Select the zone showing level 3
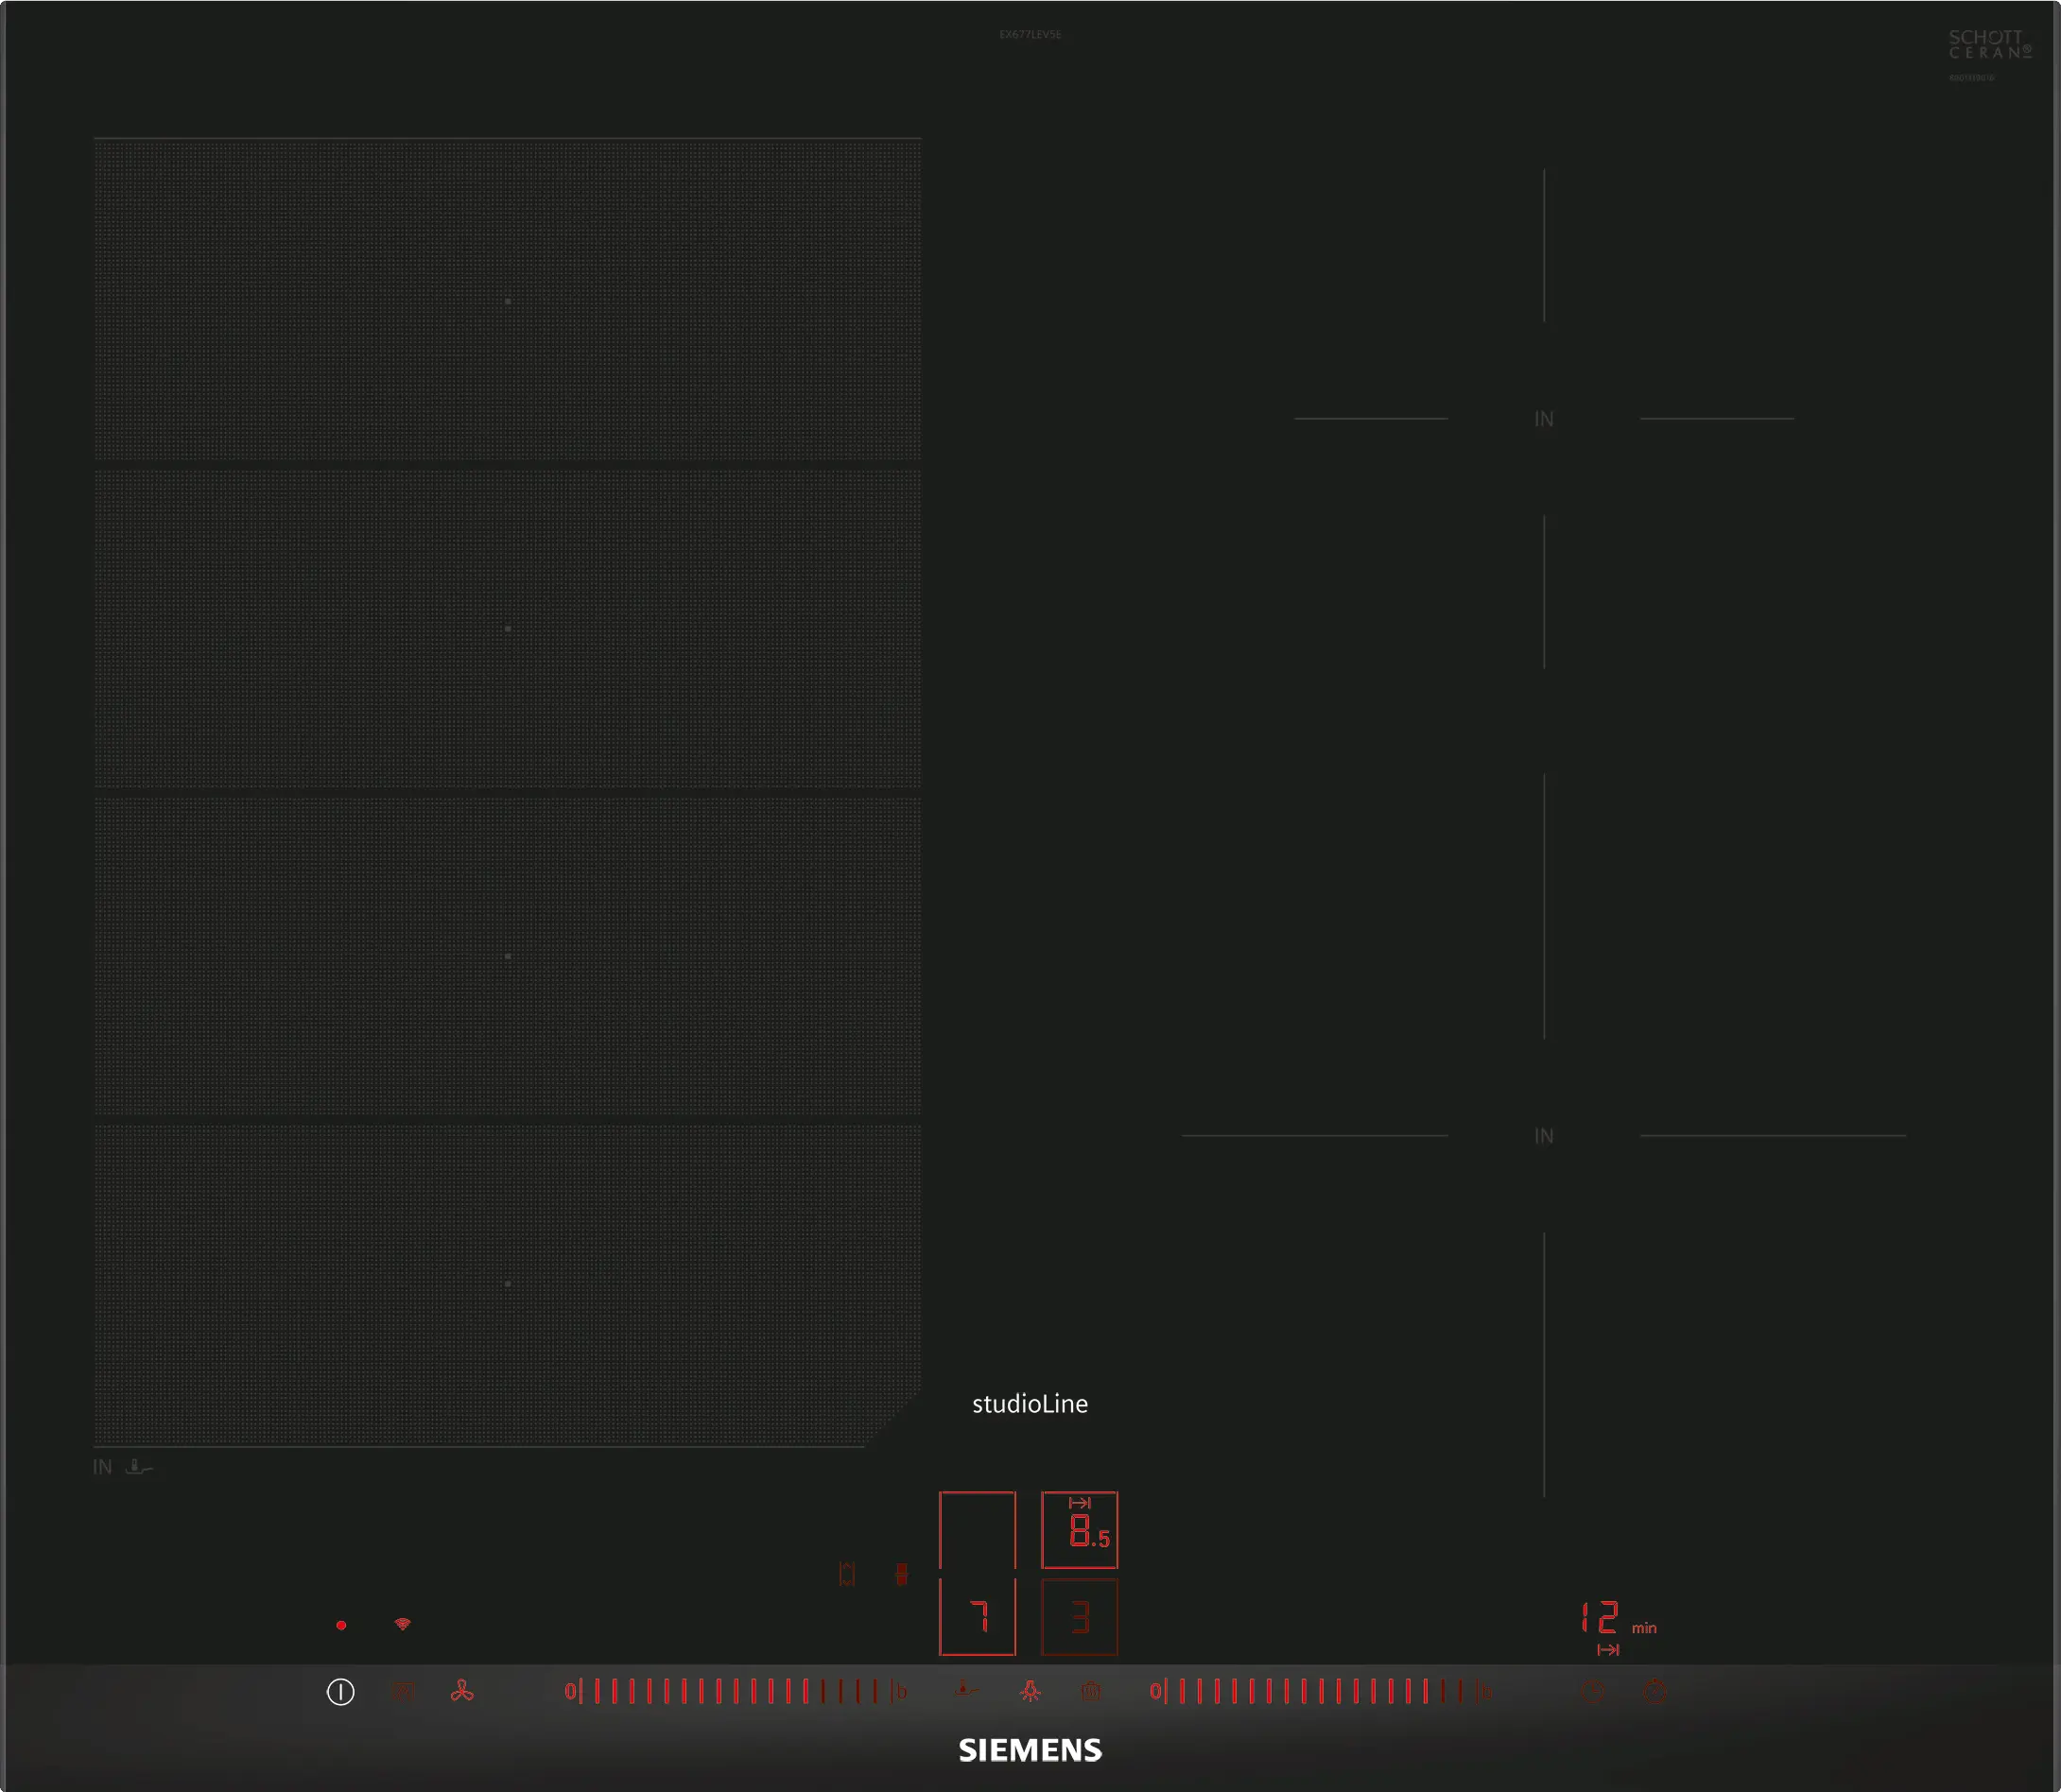This screenshot has height=1792, width=2061. tap(1080, 1616)
